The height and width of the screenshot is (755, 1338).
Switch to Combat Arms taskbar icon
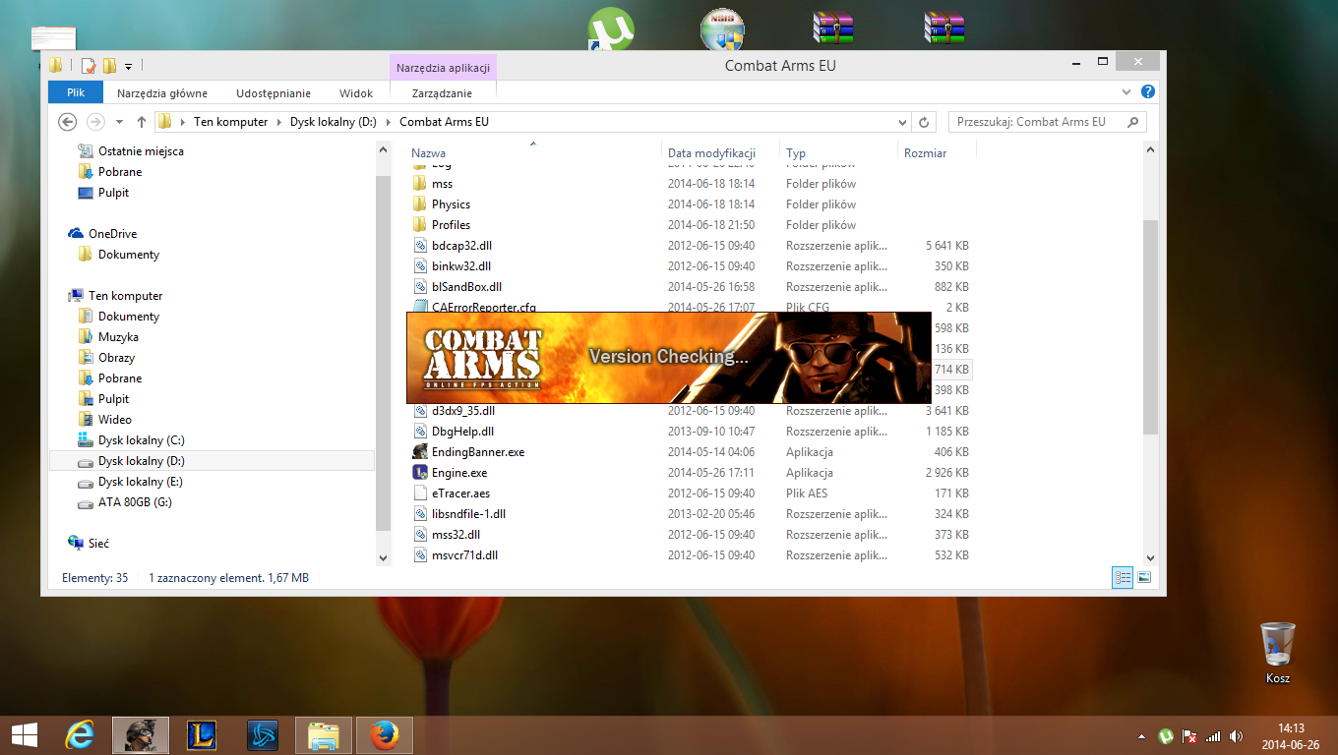click(x=141, y=734)
